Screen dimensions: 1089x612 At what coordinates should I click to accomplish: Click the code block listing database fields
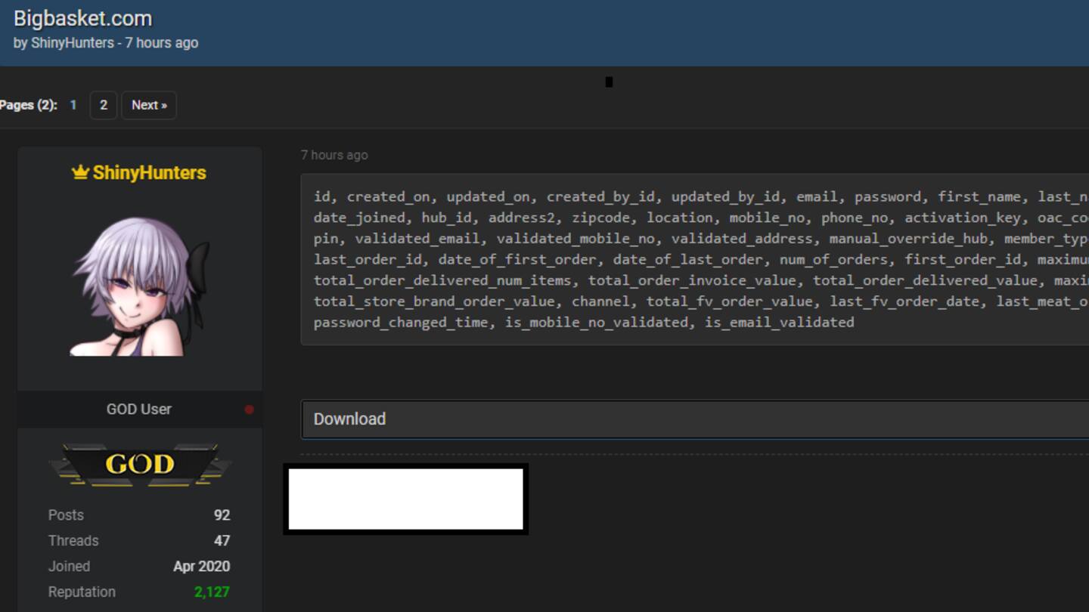point(694,260)
